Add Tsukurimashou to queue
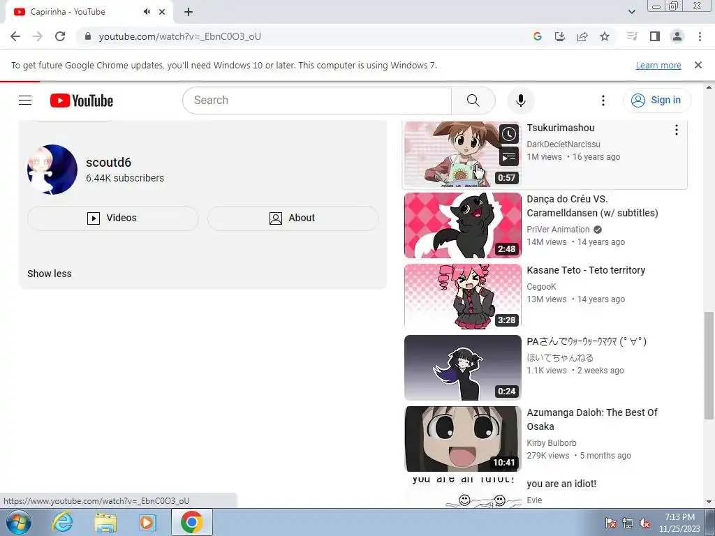Screen dimensions: 715x536 [x=509, y=157]
